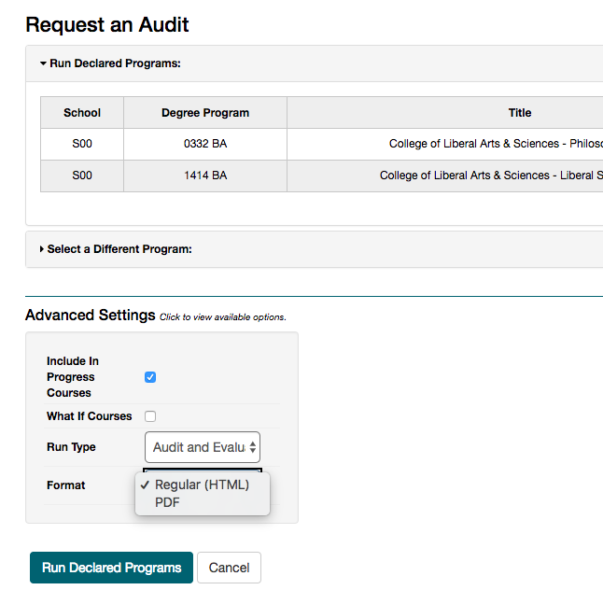Viewport: 603px width, 604px height.
Task: Click S00 in the 1414 BA row
Action: tap(82, 176)
